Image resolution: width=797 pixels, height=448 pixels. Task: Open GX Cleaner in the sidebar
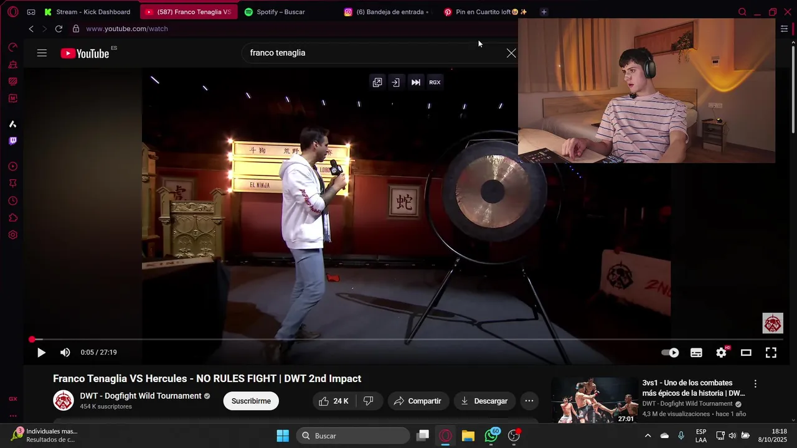tap(12, 64)
